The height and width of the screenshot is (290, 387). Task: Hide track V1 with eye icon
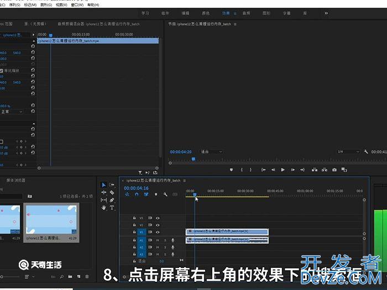point(158,232)
